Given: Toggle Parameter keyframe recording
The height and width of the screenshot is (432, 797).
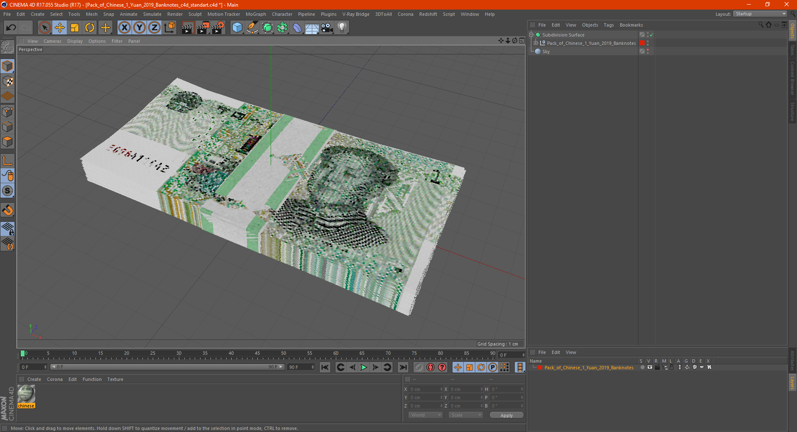Looking at the screenshot, I should tap(493, 367).
